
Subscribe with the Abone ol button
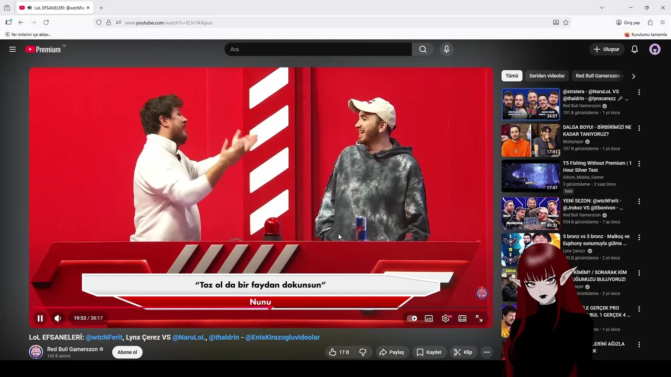(127, 352)
